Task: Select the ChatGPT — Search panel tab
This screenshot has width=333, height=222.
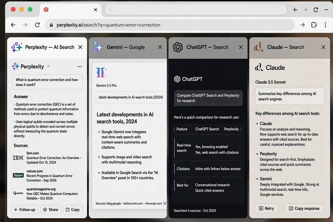Action: pos(208,48)
